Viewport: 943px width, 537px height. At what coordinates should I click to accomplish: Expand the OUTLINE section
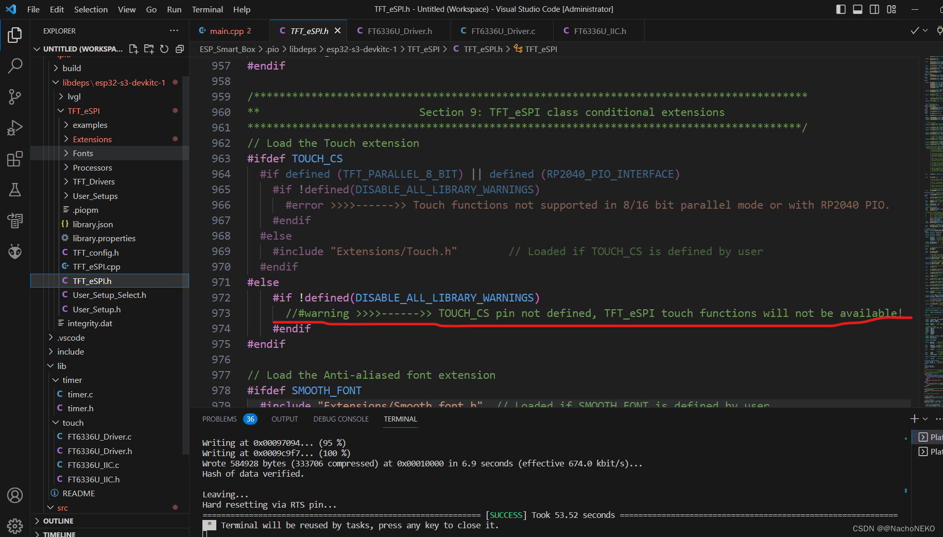109,521
